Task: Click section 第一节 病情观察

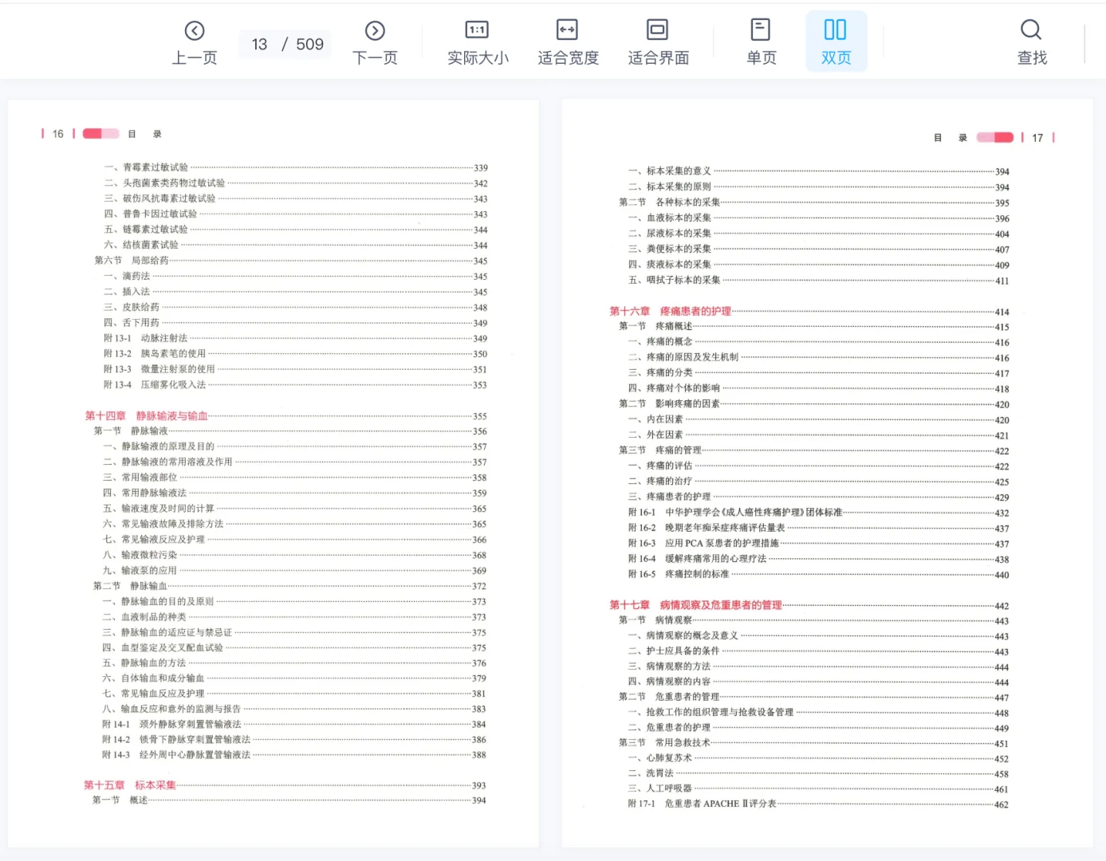Action: 655,620
